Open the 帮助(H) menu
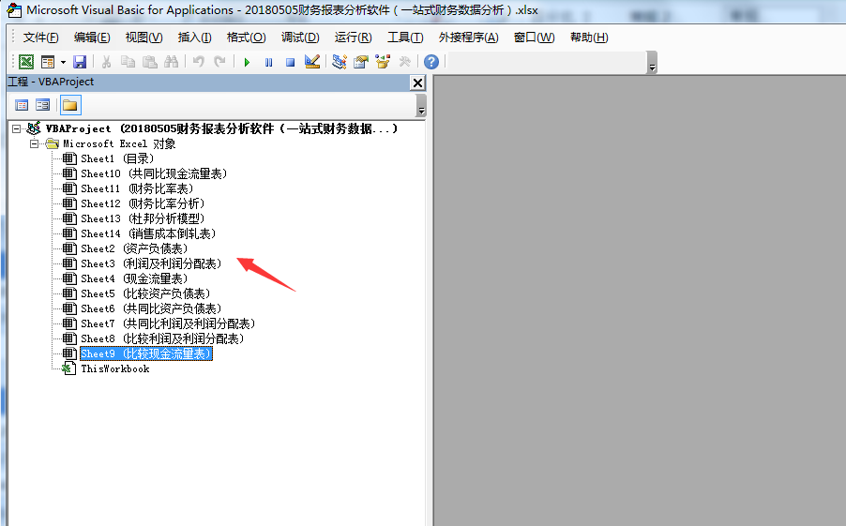846x526 pixels. click(x=589, y=38)
